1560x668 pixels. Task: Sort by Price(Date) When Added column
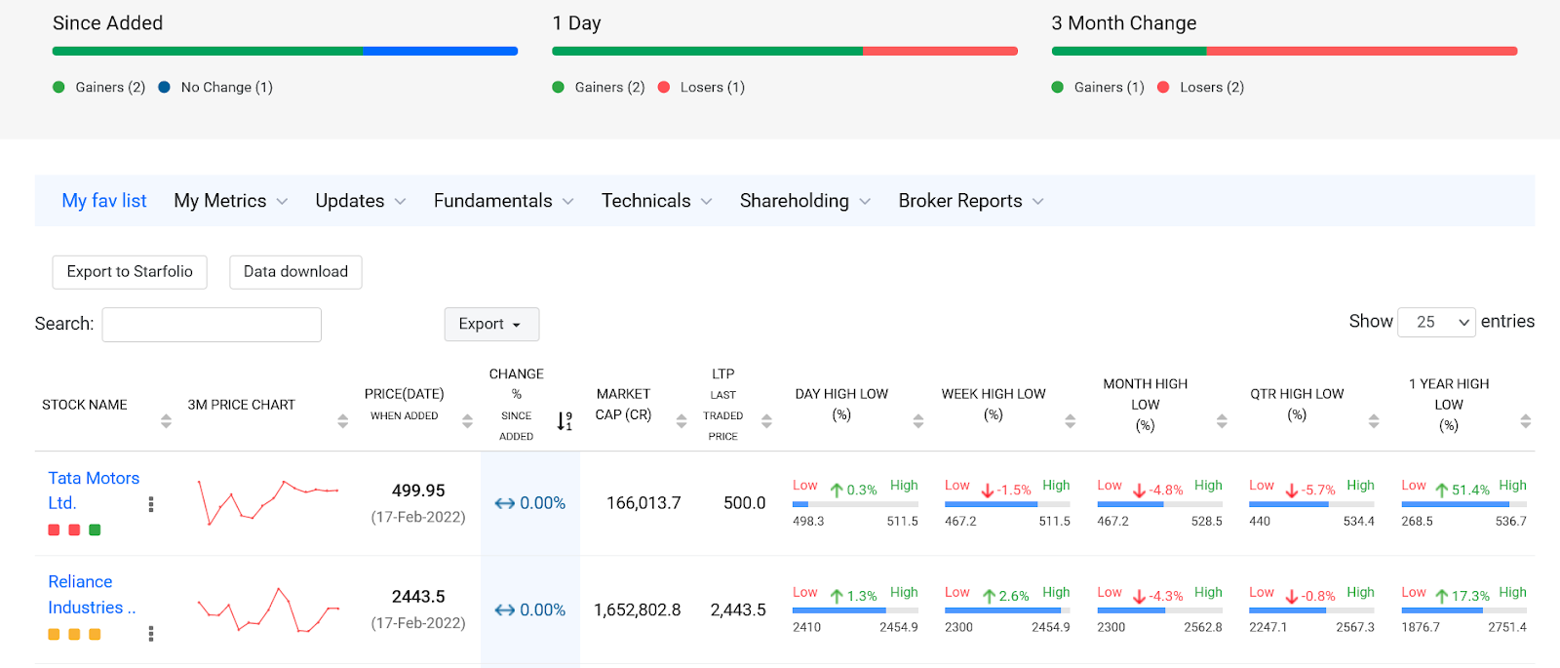coord(467,421)
